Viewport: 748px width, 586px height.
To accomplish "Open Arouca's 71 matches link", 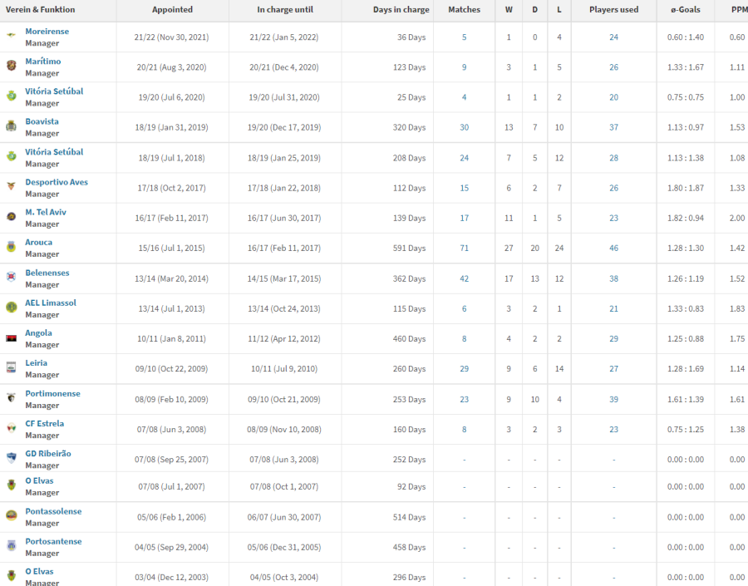I will (464, 249).
